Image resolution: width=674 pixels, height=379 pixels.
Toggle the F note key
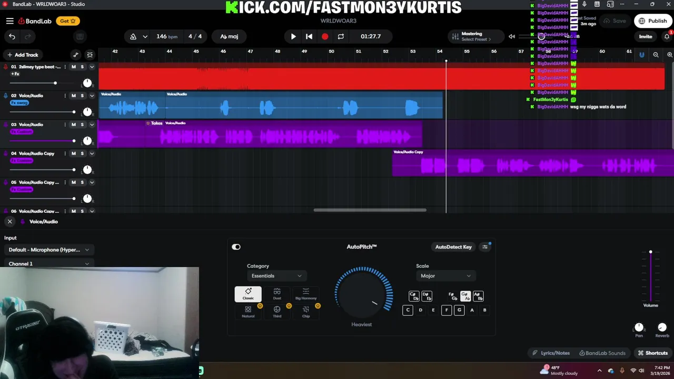[x=447, y=310]
